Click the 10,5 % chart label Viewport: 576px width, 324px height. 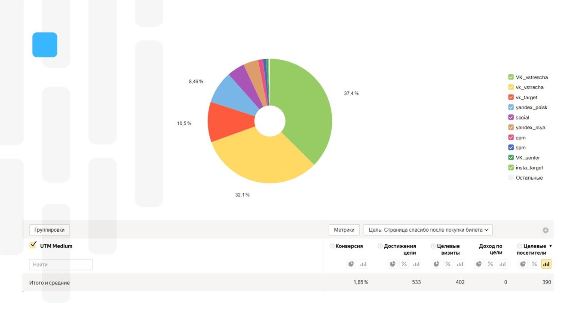pos(184,123)
